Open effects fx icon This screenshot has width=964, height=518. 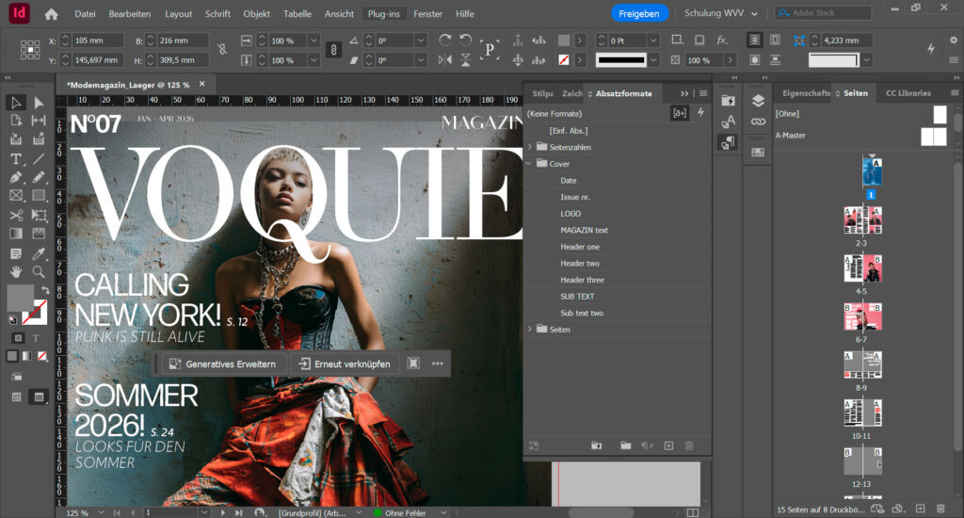tap(722, 40)
